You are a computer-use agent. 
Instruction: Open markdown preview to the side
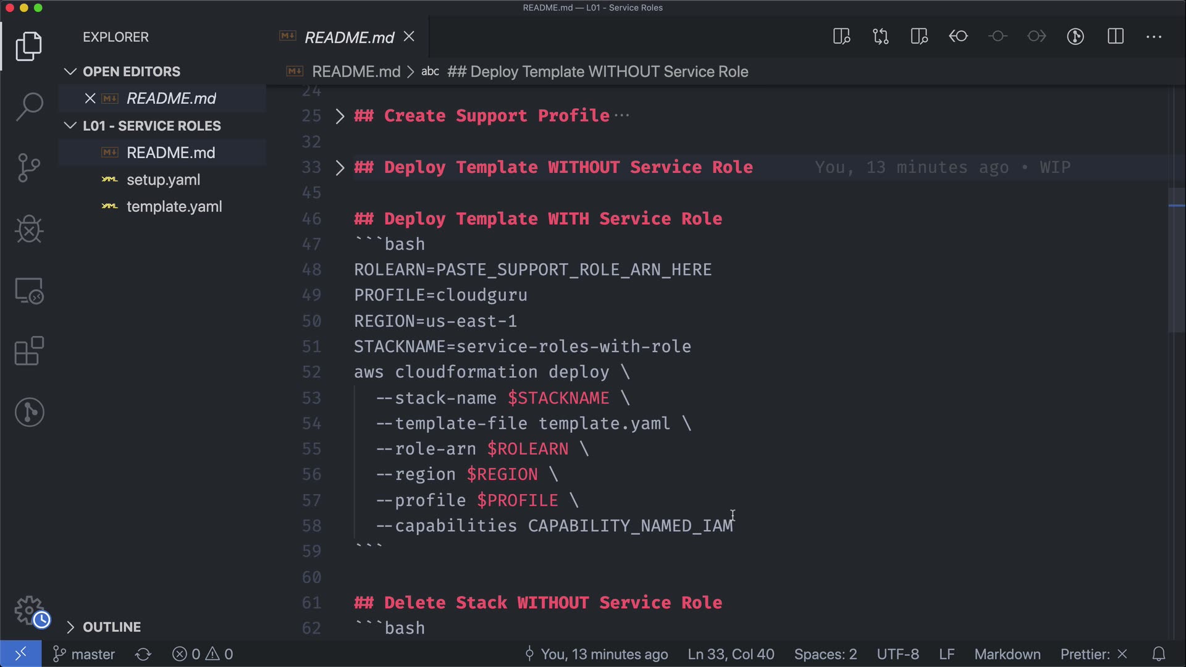pos(841,36)
